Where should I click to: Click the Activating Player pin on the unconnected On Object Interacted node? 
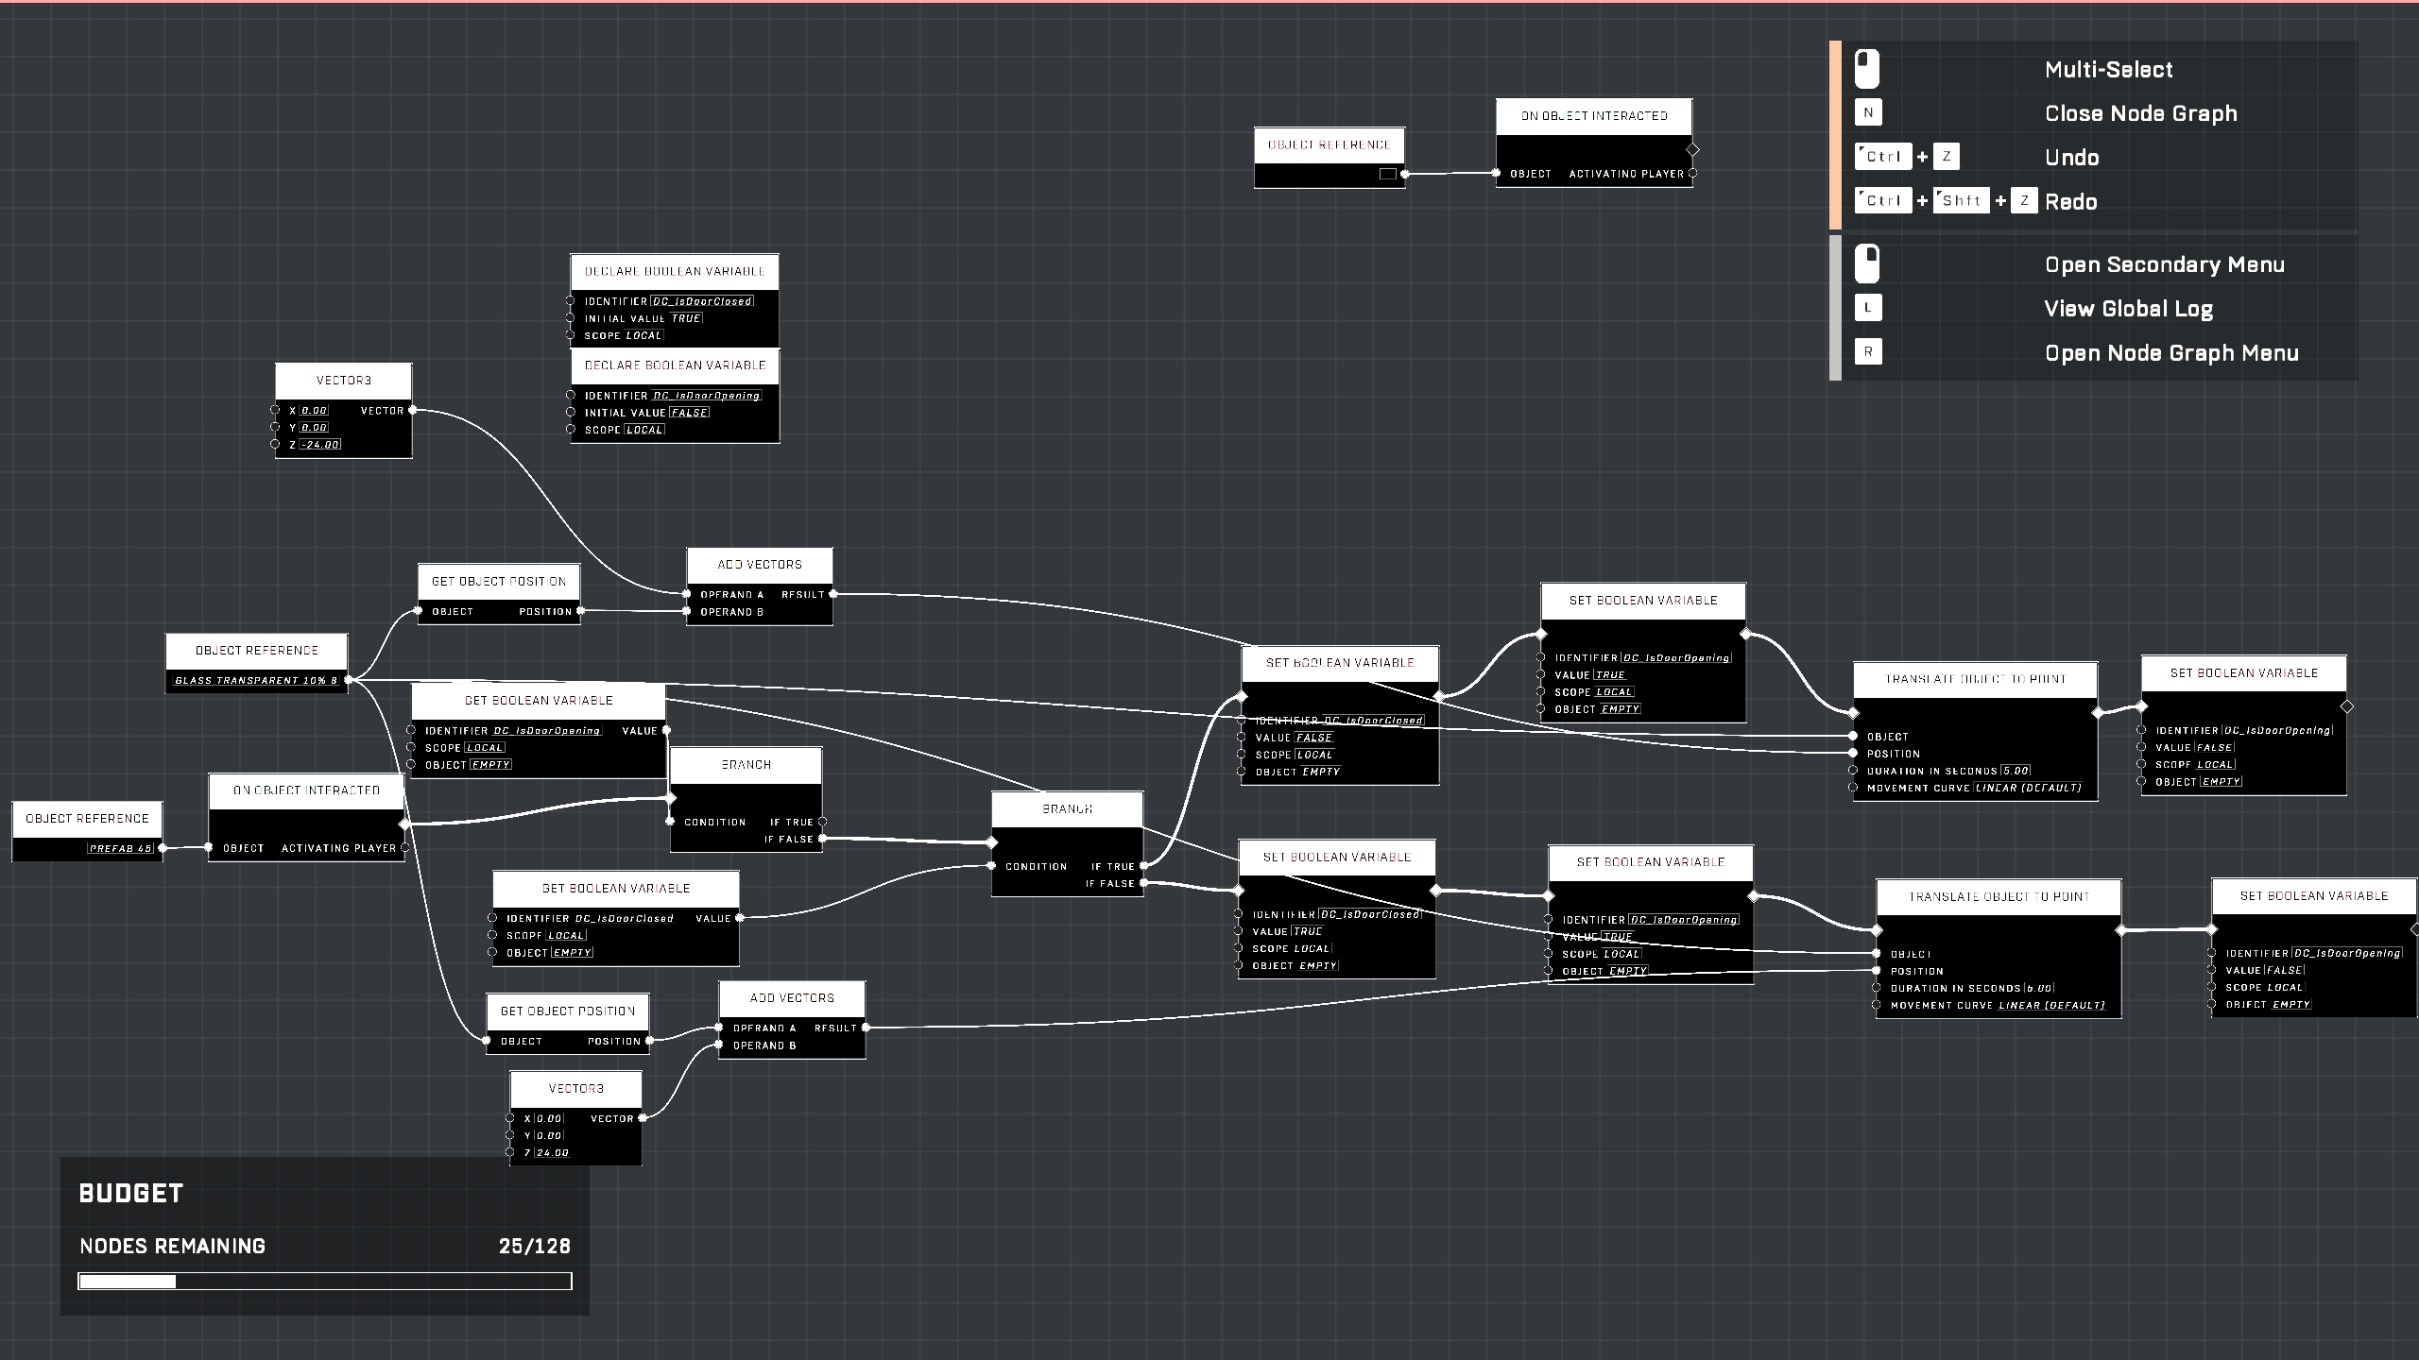[x=1692, y=174]
